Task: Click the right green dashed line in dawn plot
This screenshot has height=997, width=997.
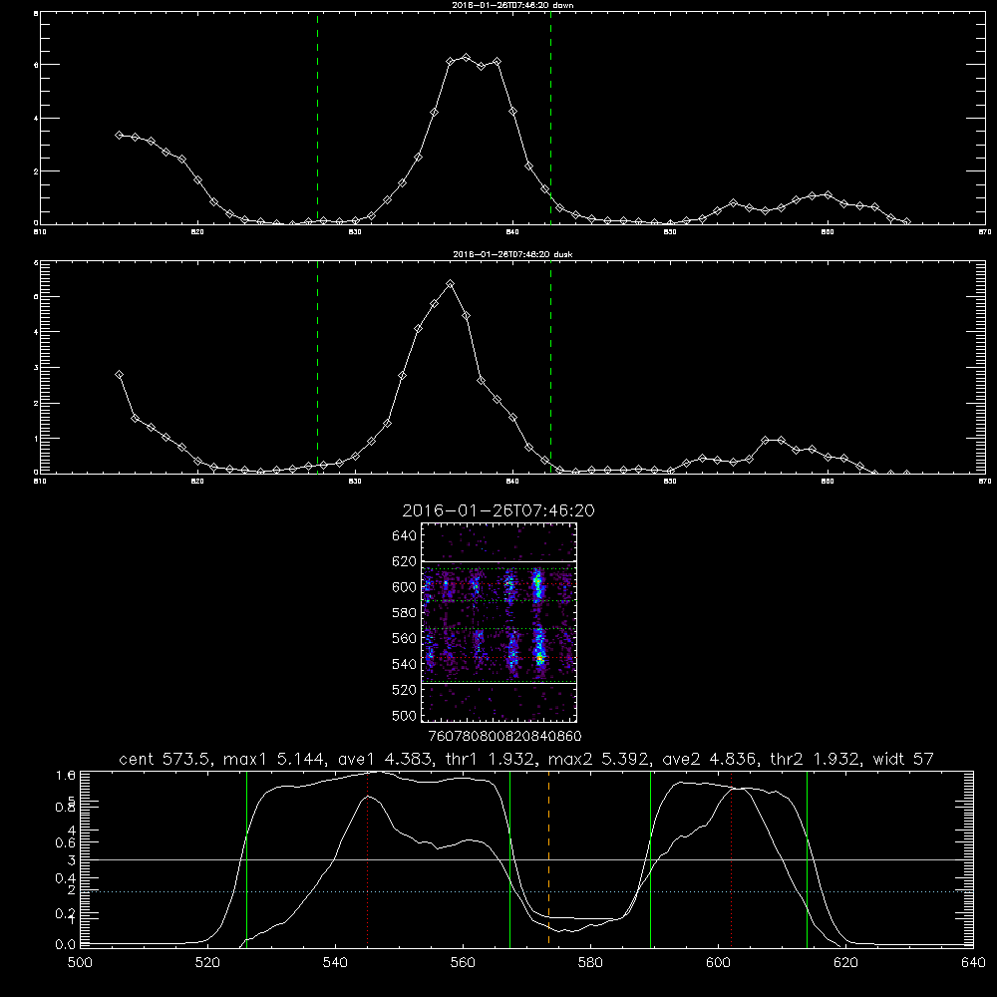Action: 550,118
